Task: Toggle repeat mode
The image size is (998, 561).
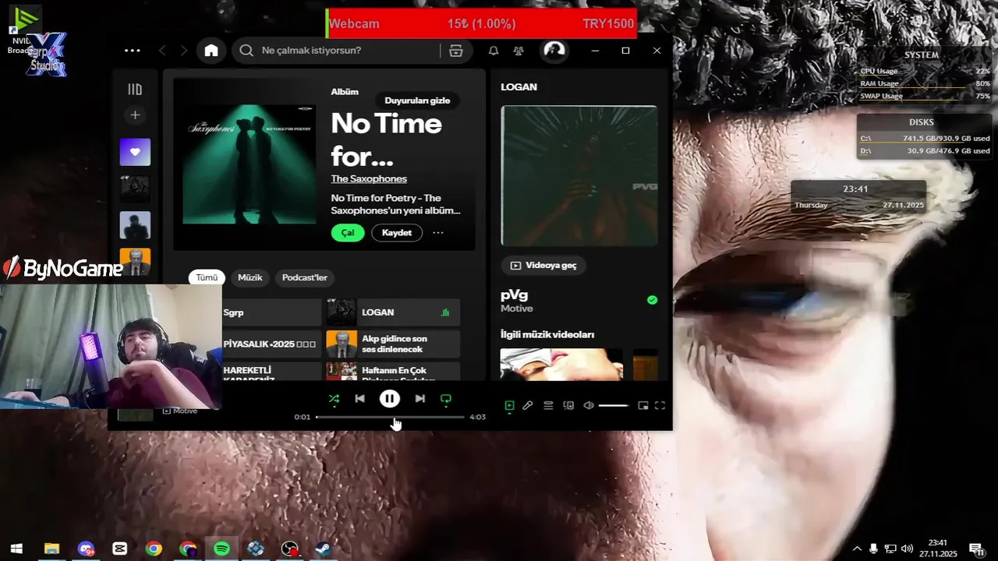Action: click(x=446, y=399)
